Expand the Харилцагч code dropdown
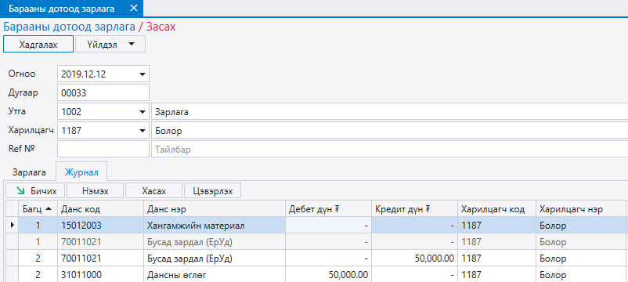Viewport: 628px width, 282px height. (x=143, y=131)
